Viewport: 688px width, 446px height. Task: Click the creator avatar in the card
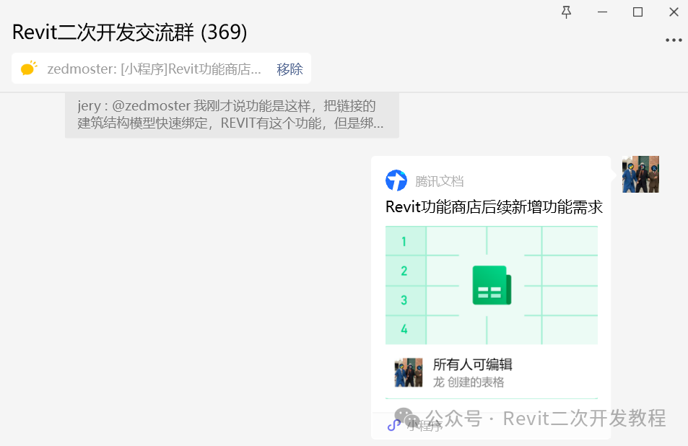tap(409, 372)
